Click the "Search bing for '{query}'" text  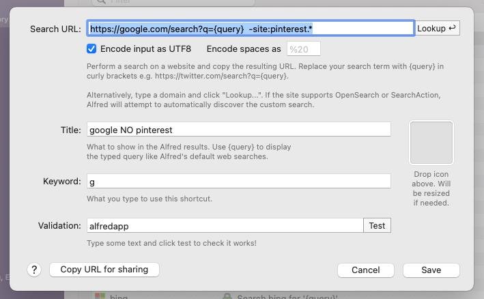[x=287, y=297]
